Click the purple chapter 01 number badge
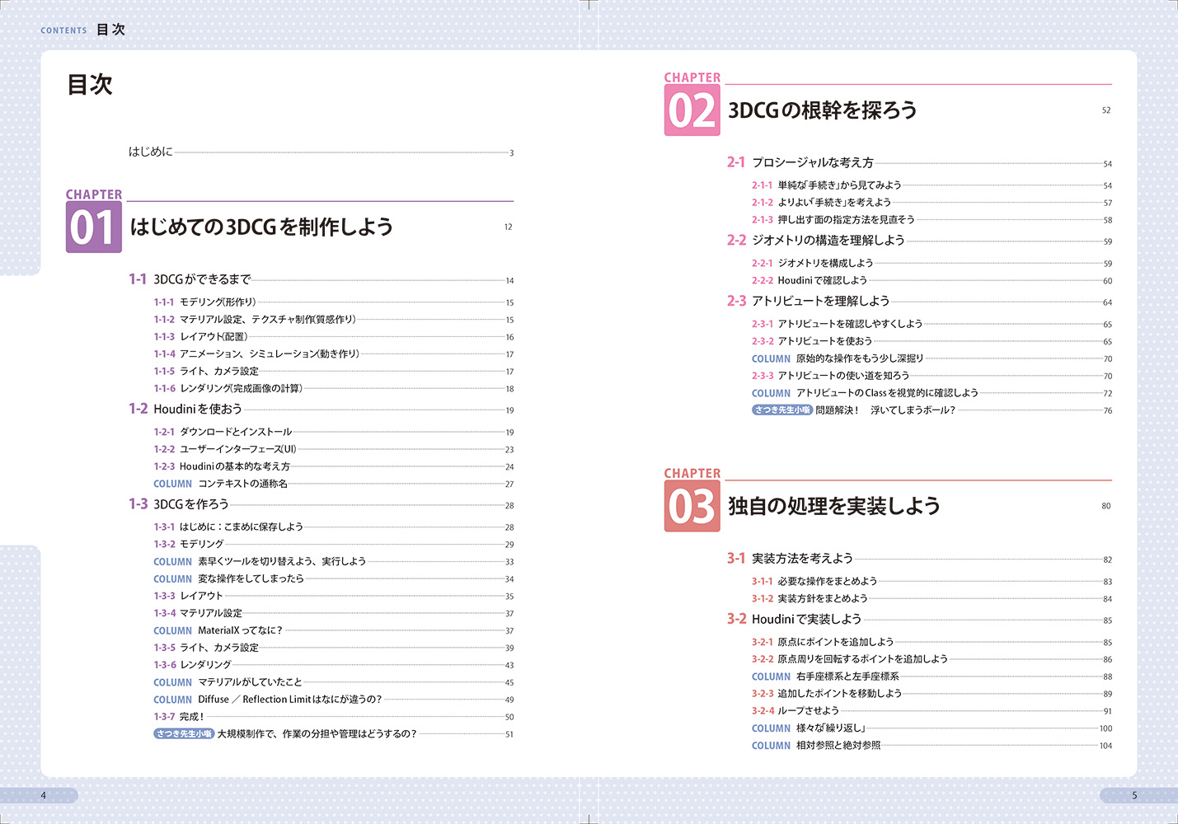1178x824 pixels. (93, 227)
